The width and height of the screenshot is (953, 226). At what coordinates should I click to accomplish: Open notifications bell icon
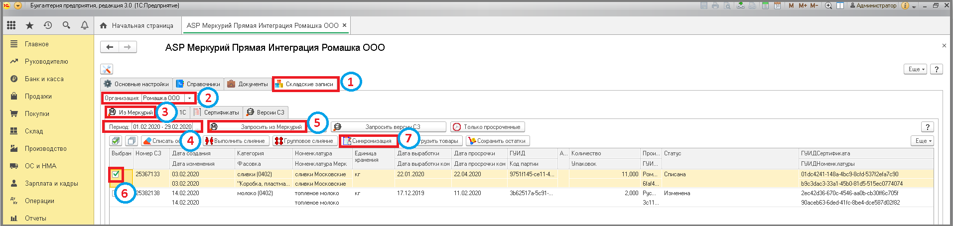[85, 25]
